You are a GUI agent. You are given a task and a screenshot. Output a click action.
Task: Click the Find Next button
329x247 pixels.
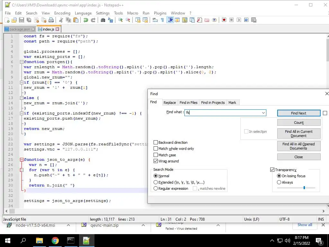299,113
